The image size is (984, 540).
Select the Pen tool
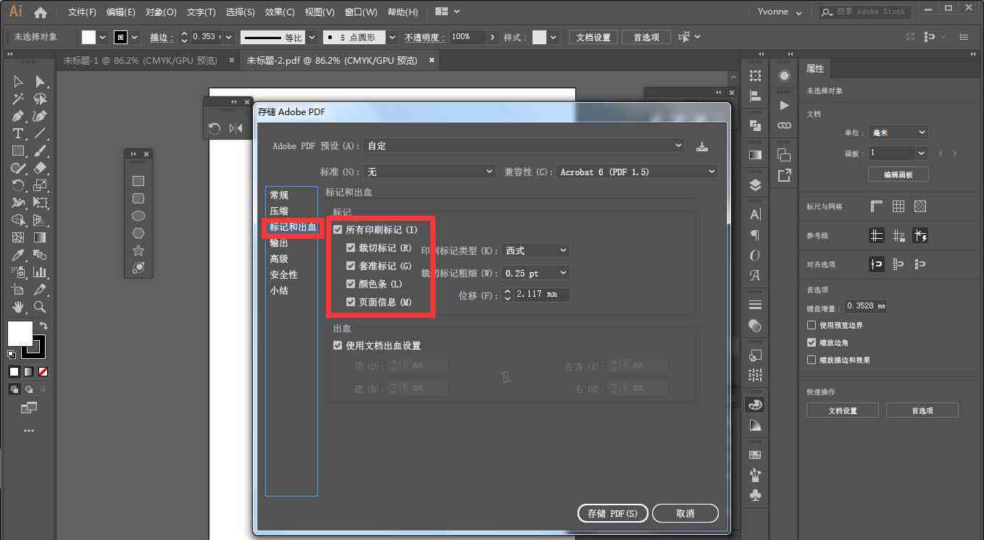click(x=18, y=116)
